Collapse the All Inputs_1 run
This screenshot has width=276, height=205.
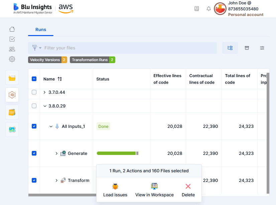(51, 127)
